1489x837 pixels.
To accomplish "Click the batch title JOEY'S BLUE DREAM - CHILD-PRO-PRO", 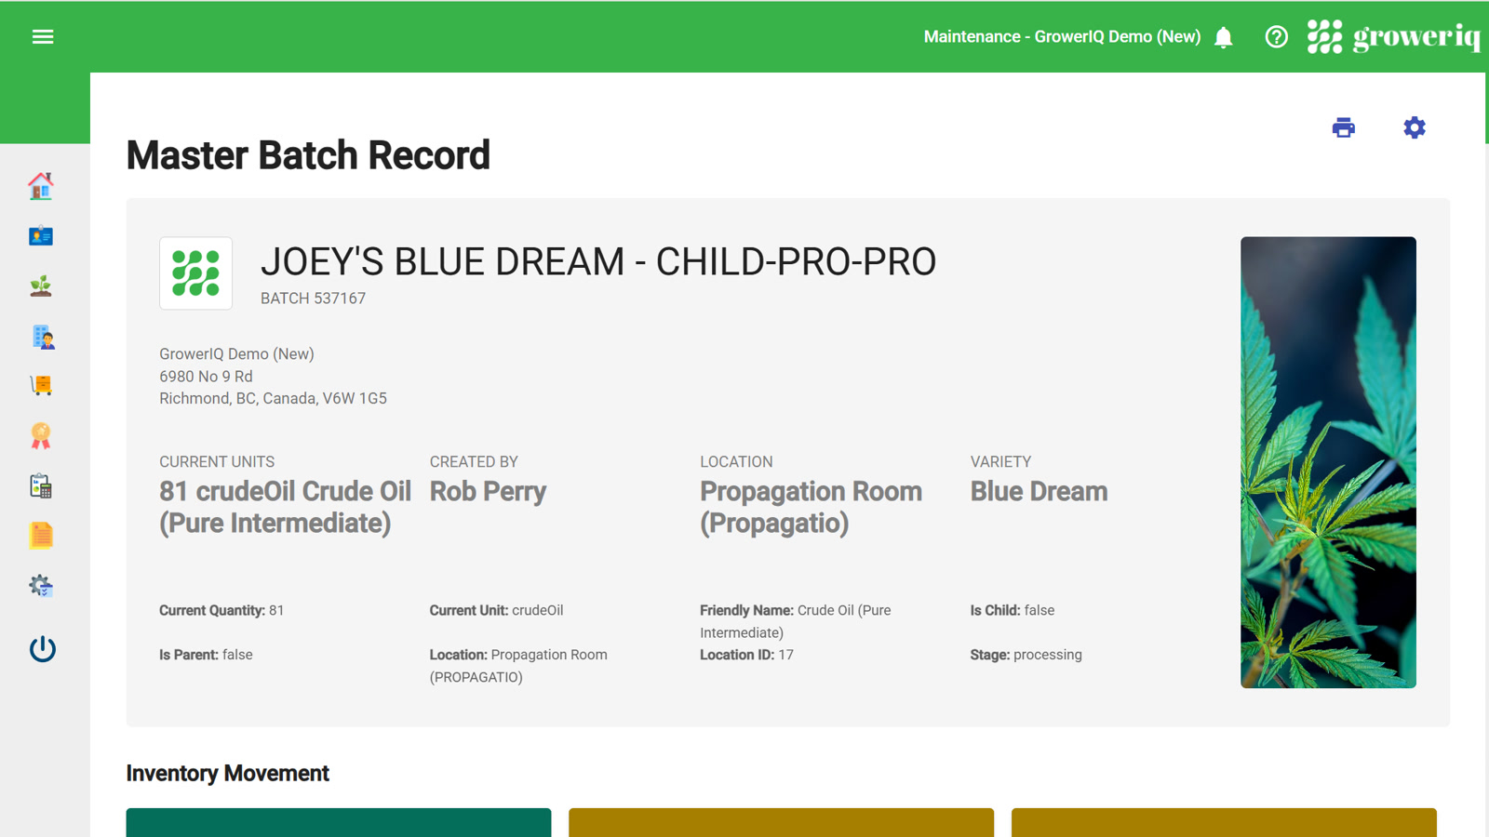I will (x=598, y=262).
